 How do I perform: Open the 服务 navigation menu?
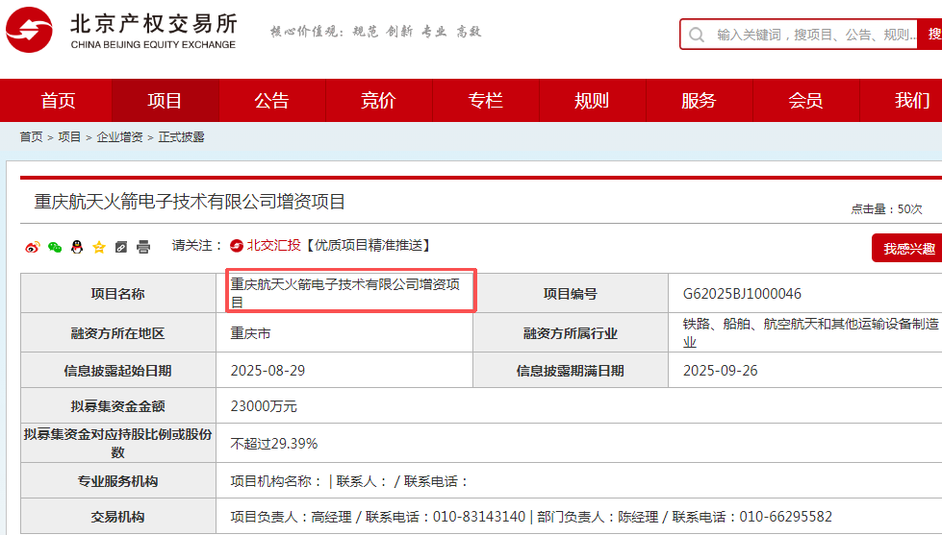[x=700, y=100]
